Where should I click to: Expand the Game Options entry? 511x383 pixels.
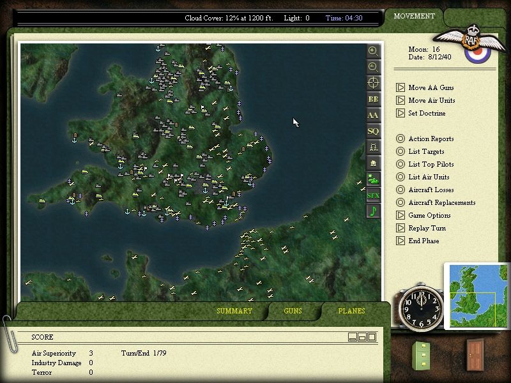[x=400, y=216]
